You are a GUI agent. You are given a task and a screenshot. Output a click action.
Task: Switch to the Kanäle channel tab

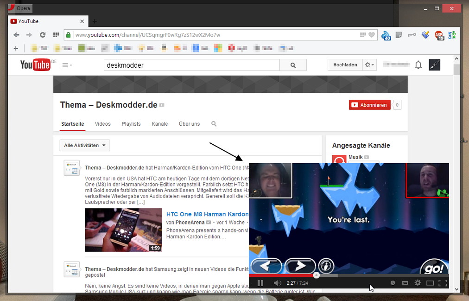click(160, 124)
